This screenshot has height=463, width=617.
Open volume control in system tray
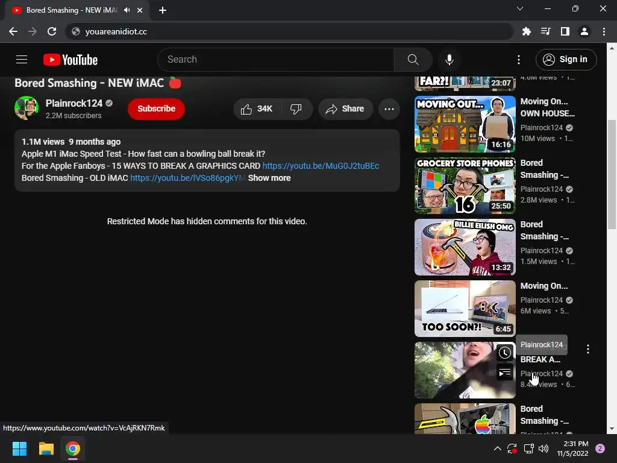click(x=543, y=449)
